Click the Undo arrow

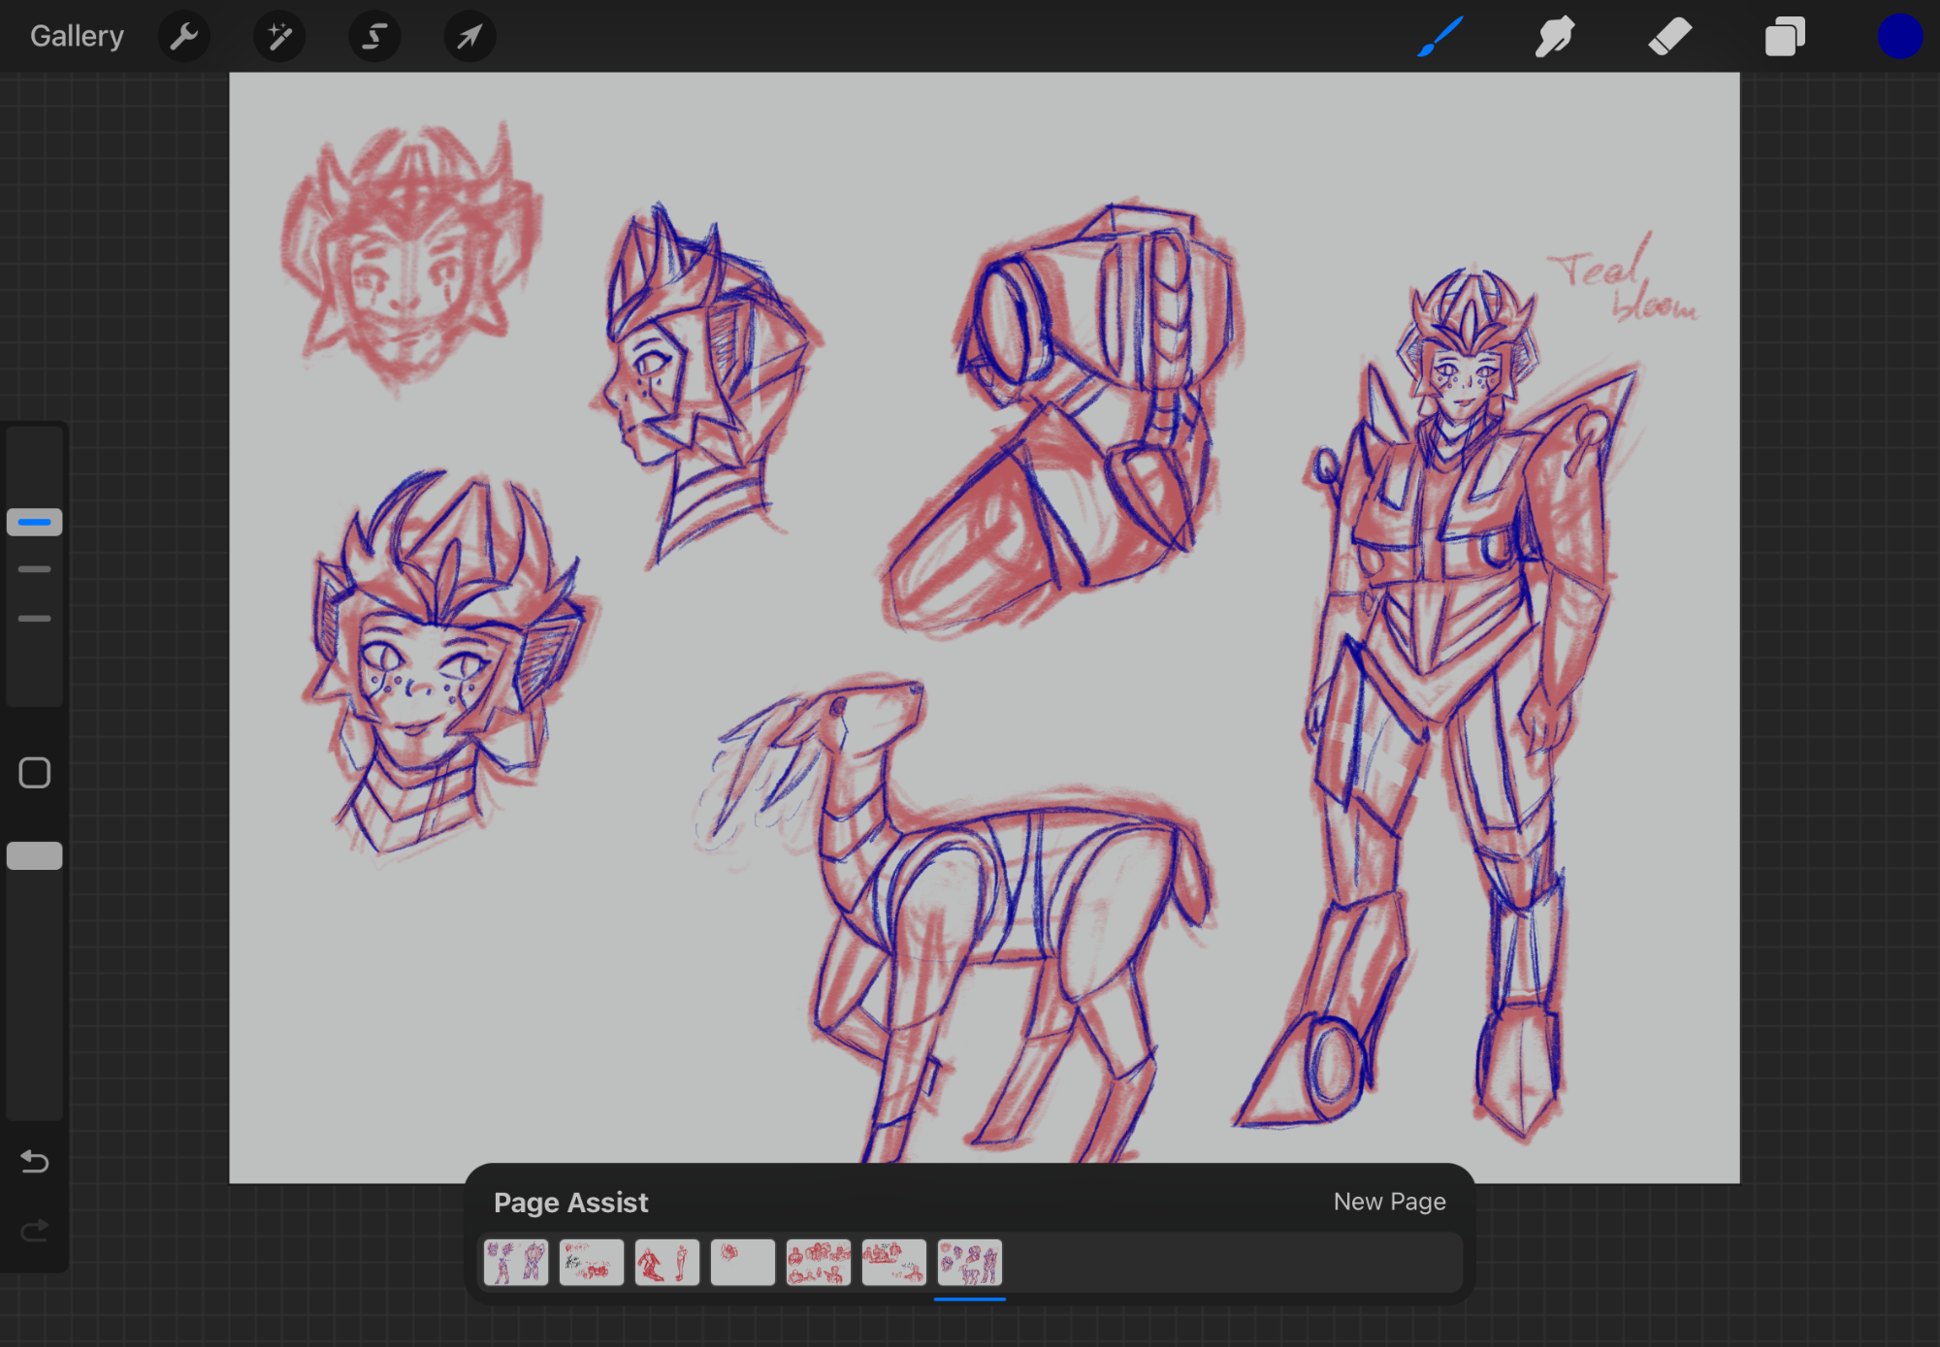(x=35, y=1161)
